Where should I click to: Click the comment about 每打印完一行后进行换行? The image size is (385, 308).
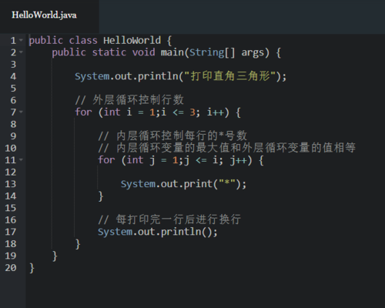click(x=169, y=219)
